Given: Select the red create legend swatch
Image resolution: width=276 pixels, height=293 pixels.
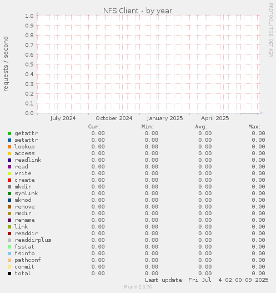Looking at the screenshot, I should pyautogui.click(x=9, y=180).
